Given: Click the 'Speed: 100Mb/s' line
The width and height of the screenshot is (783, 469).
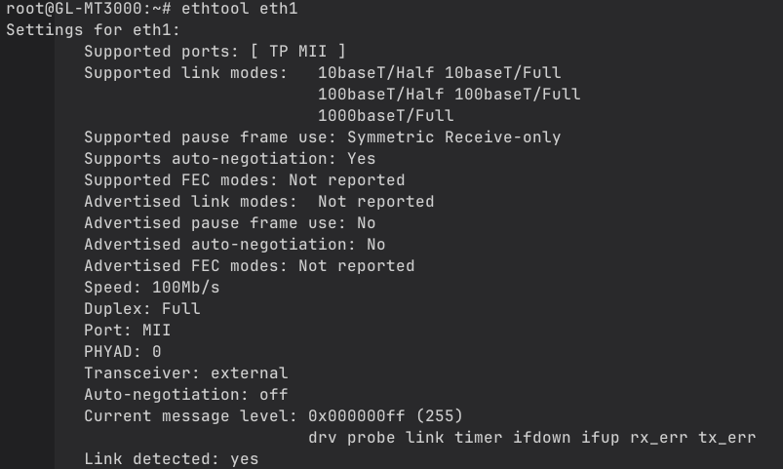Looking at the screenshot, I should (x=151, y=287).
